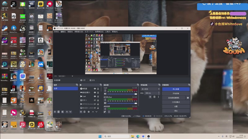Move source up with arrow in 源 panel
This screenshot has width=248, height=139.
(93, 112)
